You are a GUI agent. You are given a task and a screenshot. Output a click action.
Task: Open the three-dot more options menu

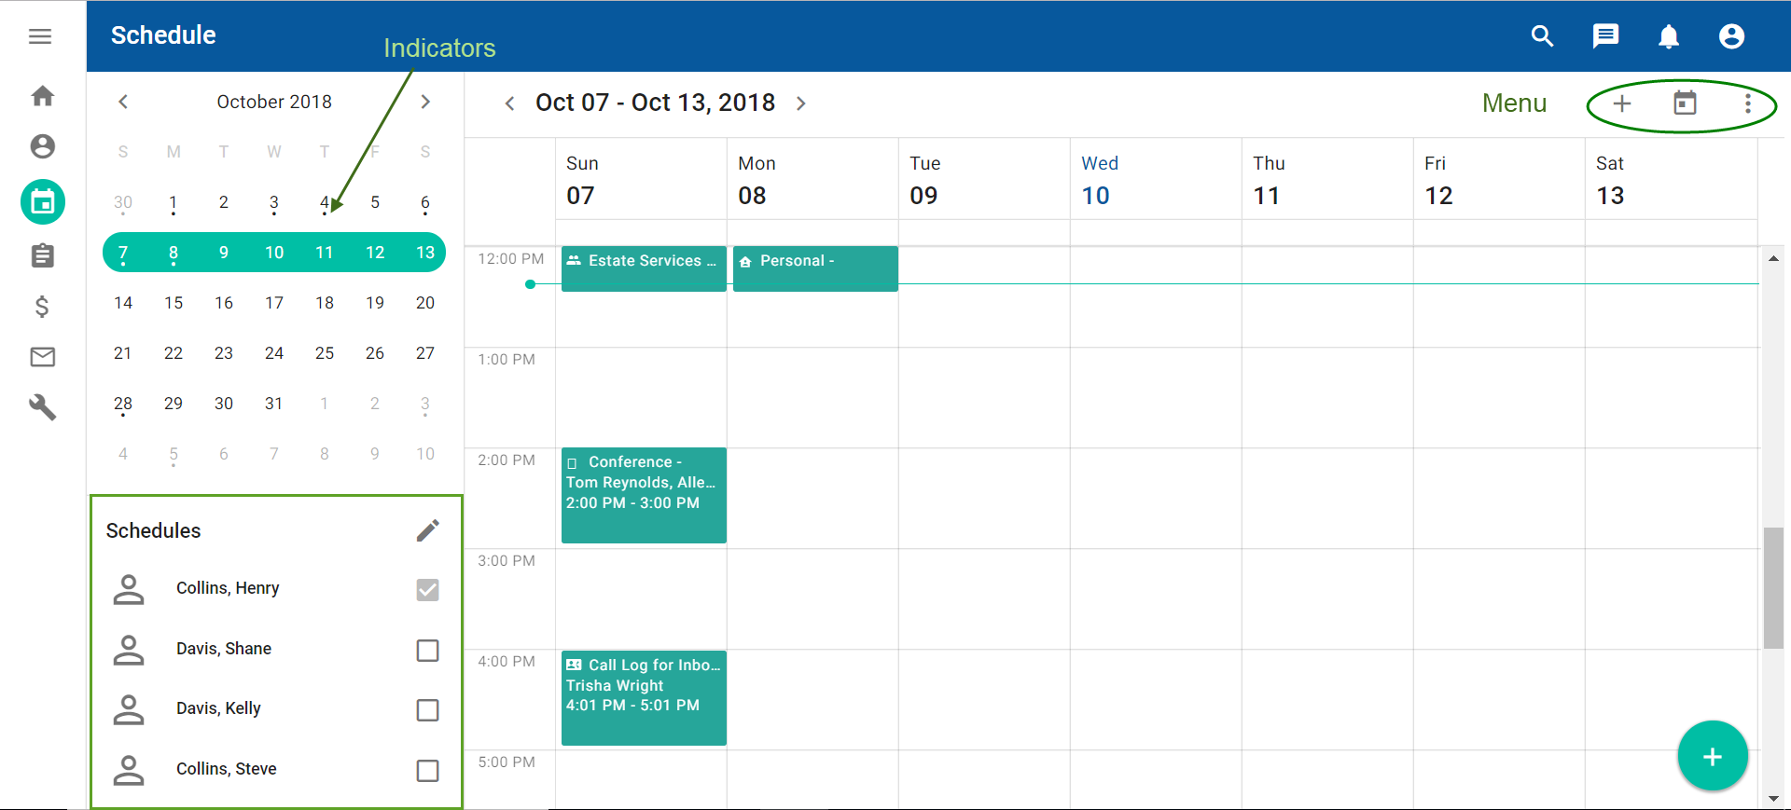point(1747,103)
